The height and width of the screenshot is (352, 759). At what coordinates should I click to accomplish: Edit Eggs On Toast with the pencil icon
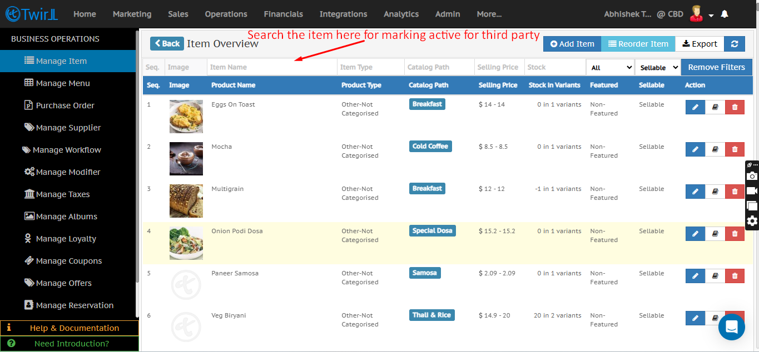click(695, 107)
